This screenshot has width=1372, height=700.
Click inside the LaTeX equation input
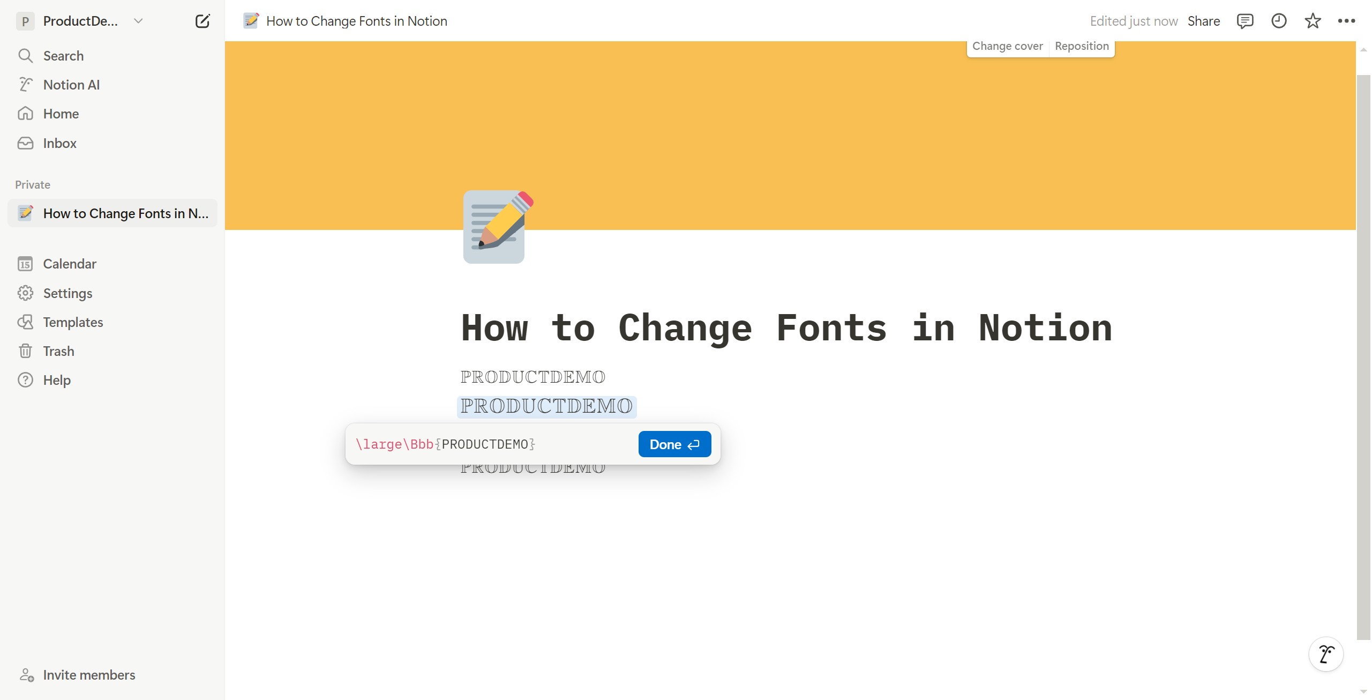pos(492,444)
